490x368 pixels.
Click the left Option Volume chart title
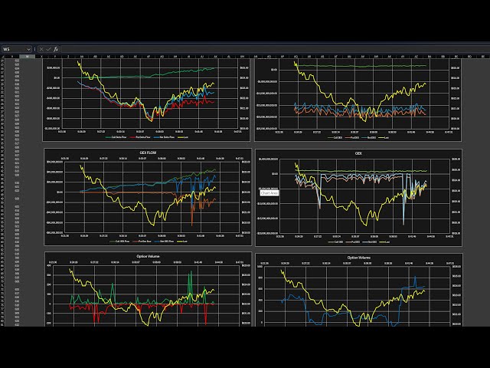coord(148,256)
